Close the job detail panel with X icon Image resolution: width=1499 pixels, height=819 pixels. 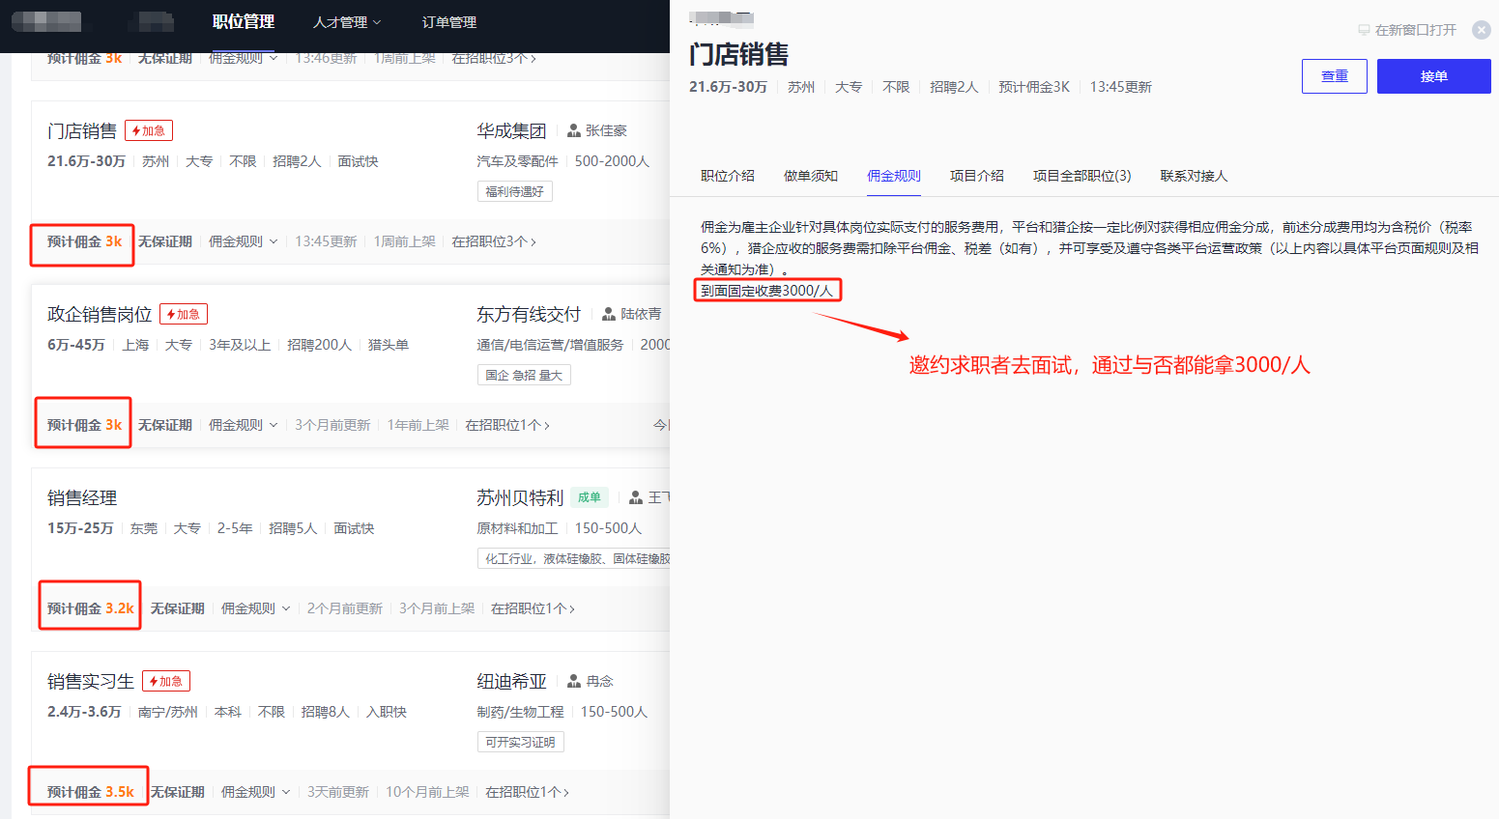tap(1481, 30)
